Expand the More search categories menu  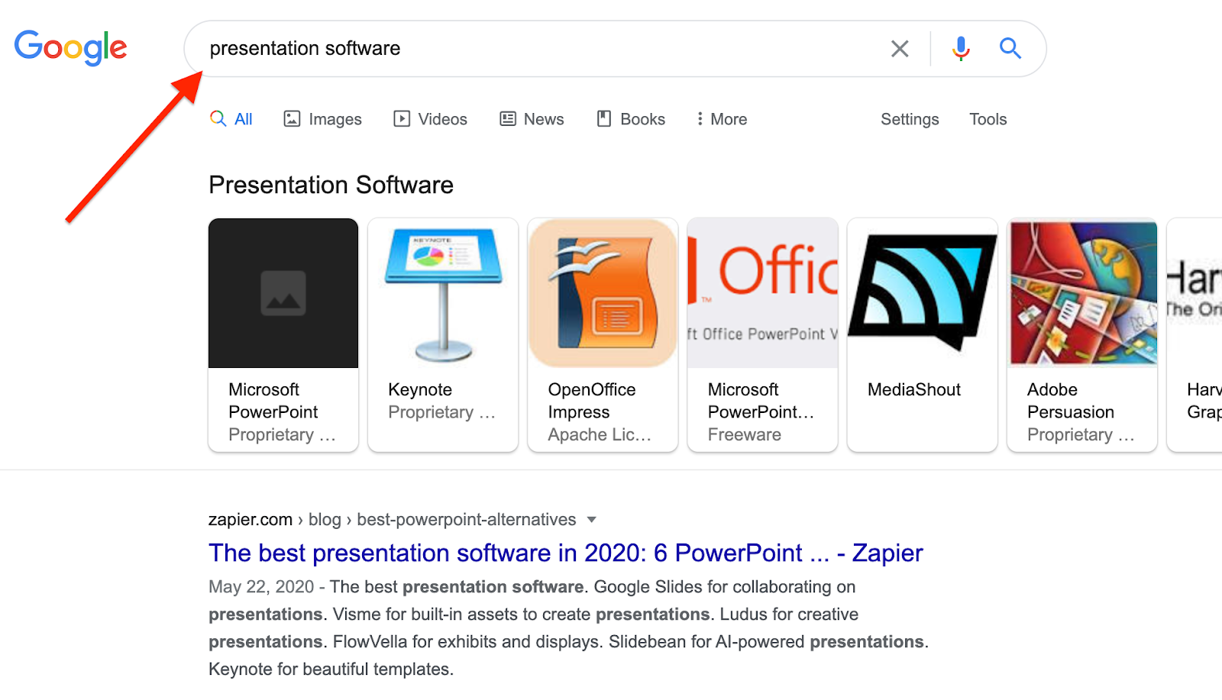pos(722,119)
